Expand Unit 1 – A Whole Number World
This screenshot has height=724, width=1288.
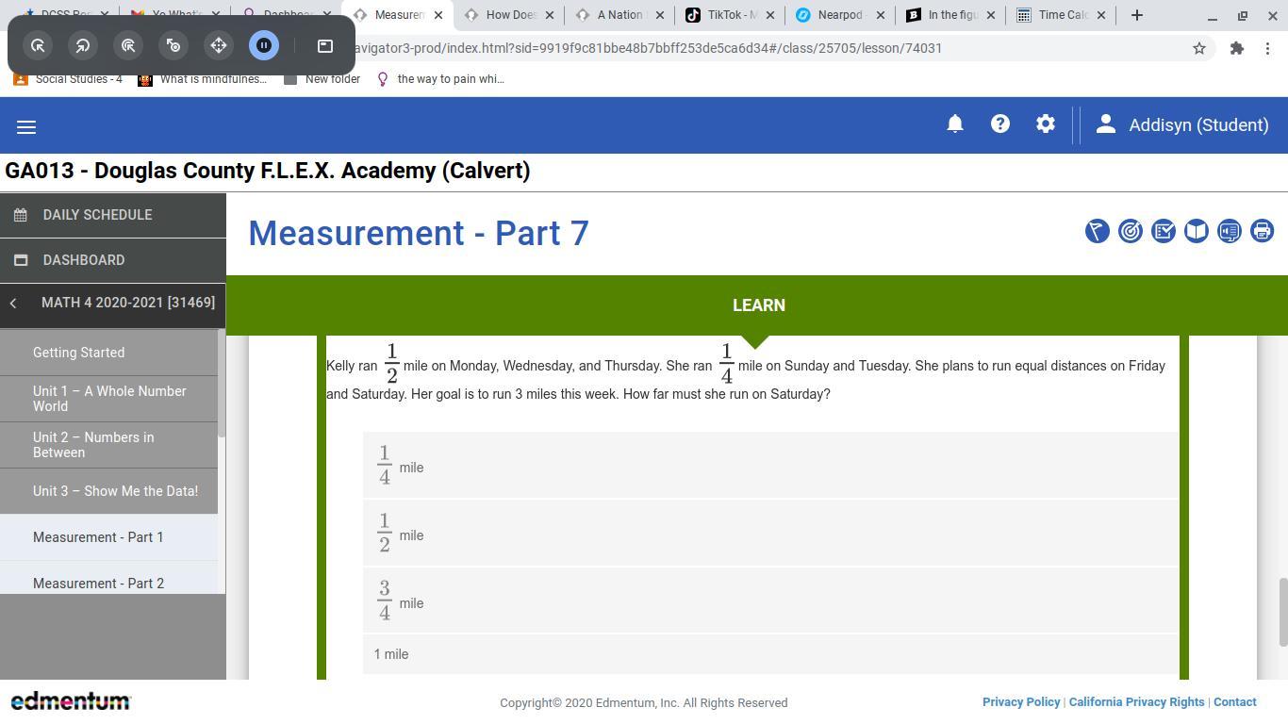click(x=108, y=399)
